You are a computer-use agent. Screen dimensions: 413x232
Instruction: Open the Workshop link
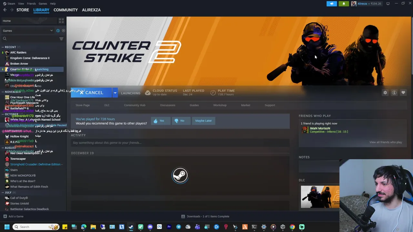pos(220,105)
